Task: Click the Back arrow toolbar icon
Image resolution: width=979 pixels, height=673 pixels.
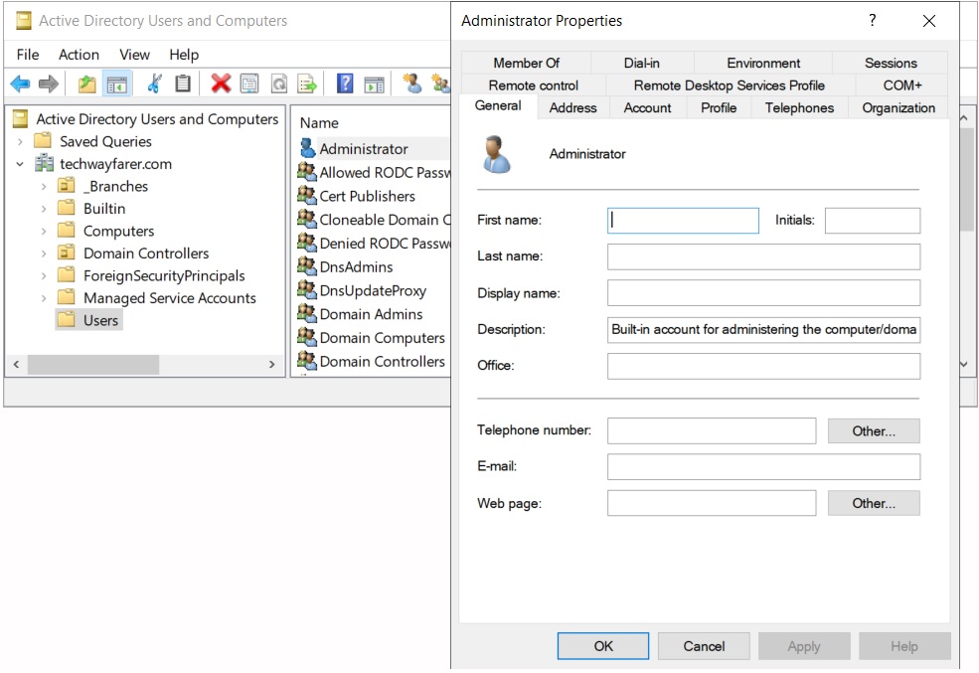Action: [19, 84]
